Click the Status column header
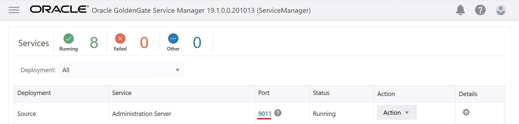Viewport: 519px width, 124px height. [x=321, y=93]
